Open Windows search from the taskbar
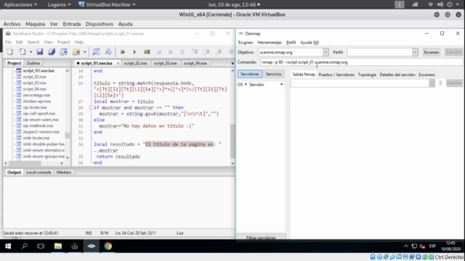 pyautogui.click(x=25, y=246)
